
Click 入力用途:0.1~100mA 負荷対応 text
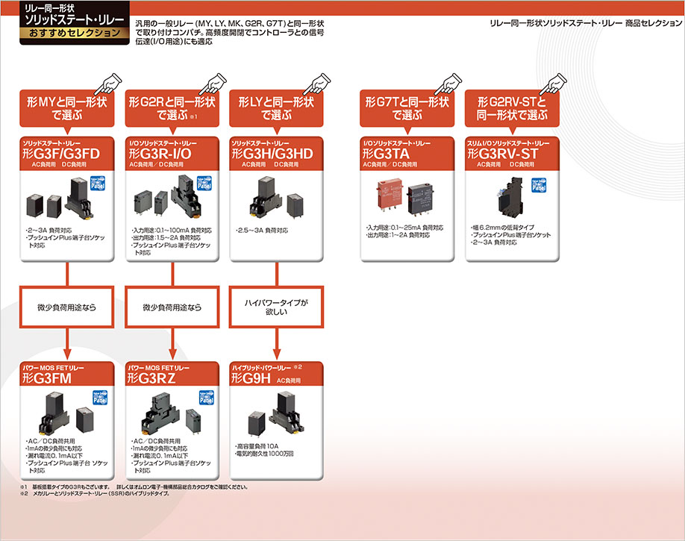coord(172,231)
